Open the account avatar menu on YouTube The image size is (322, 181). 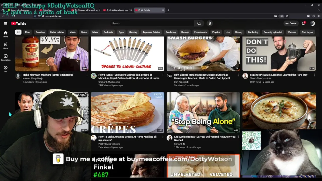312,23
